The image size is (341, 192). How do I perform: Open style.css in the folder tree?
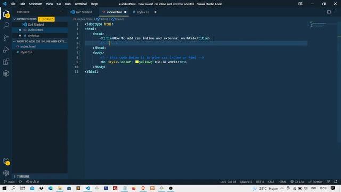40,52
